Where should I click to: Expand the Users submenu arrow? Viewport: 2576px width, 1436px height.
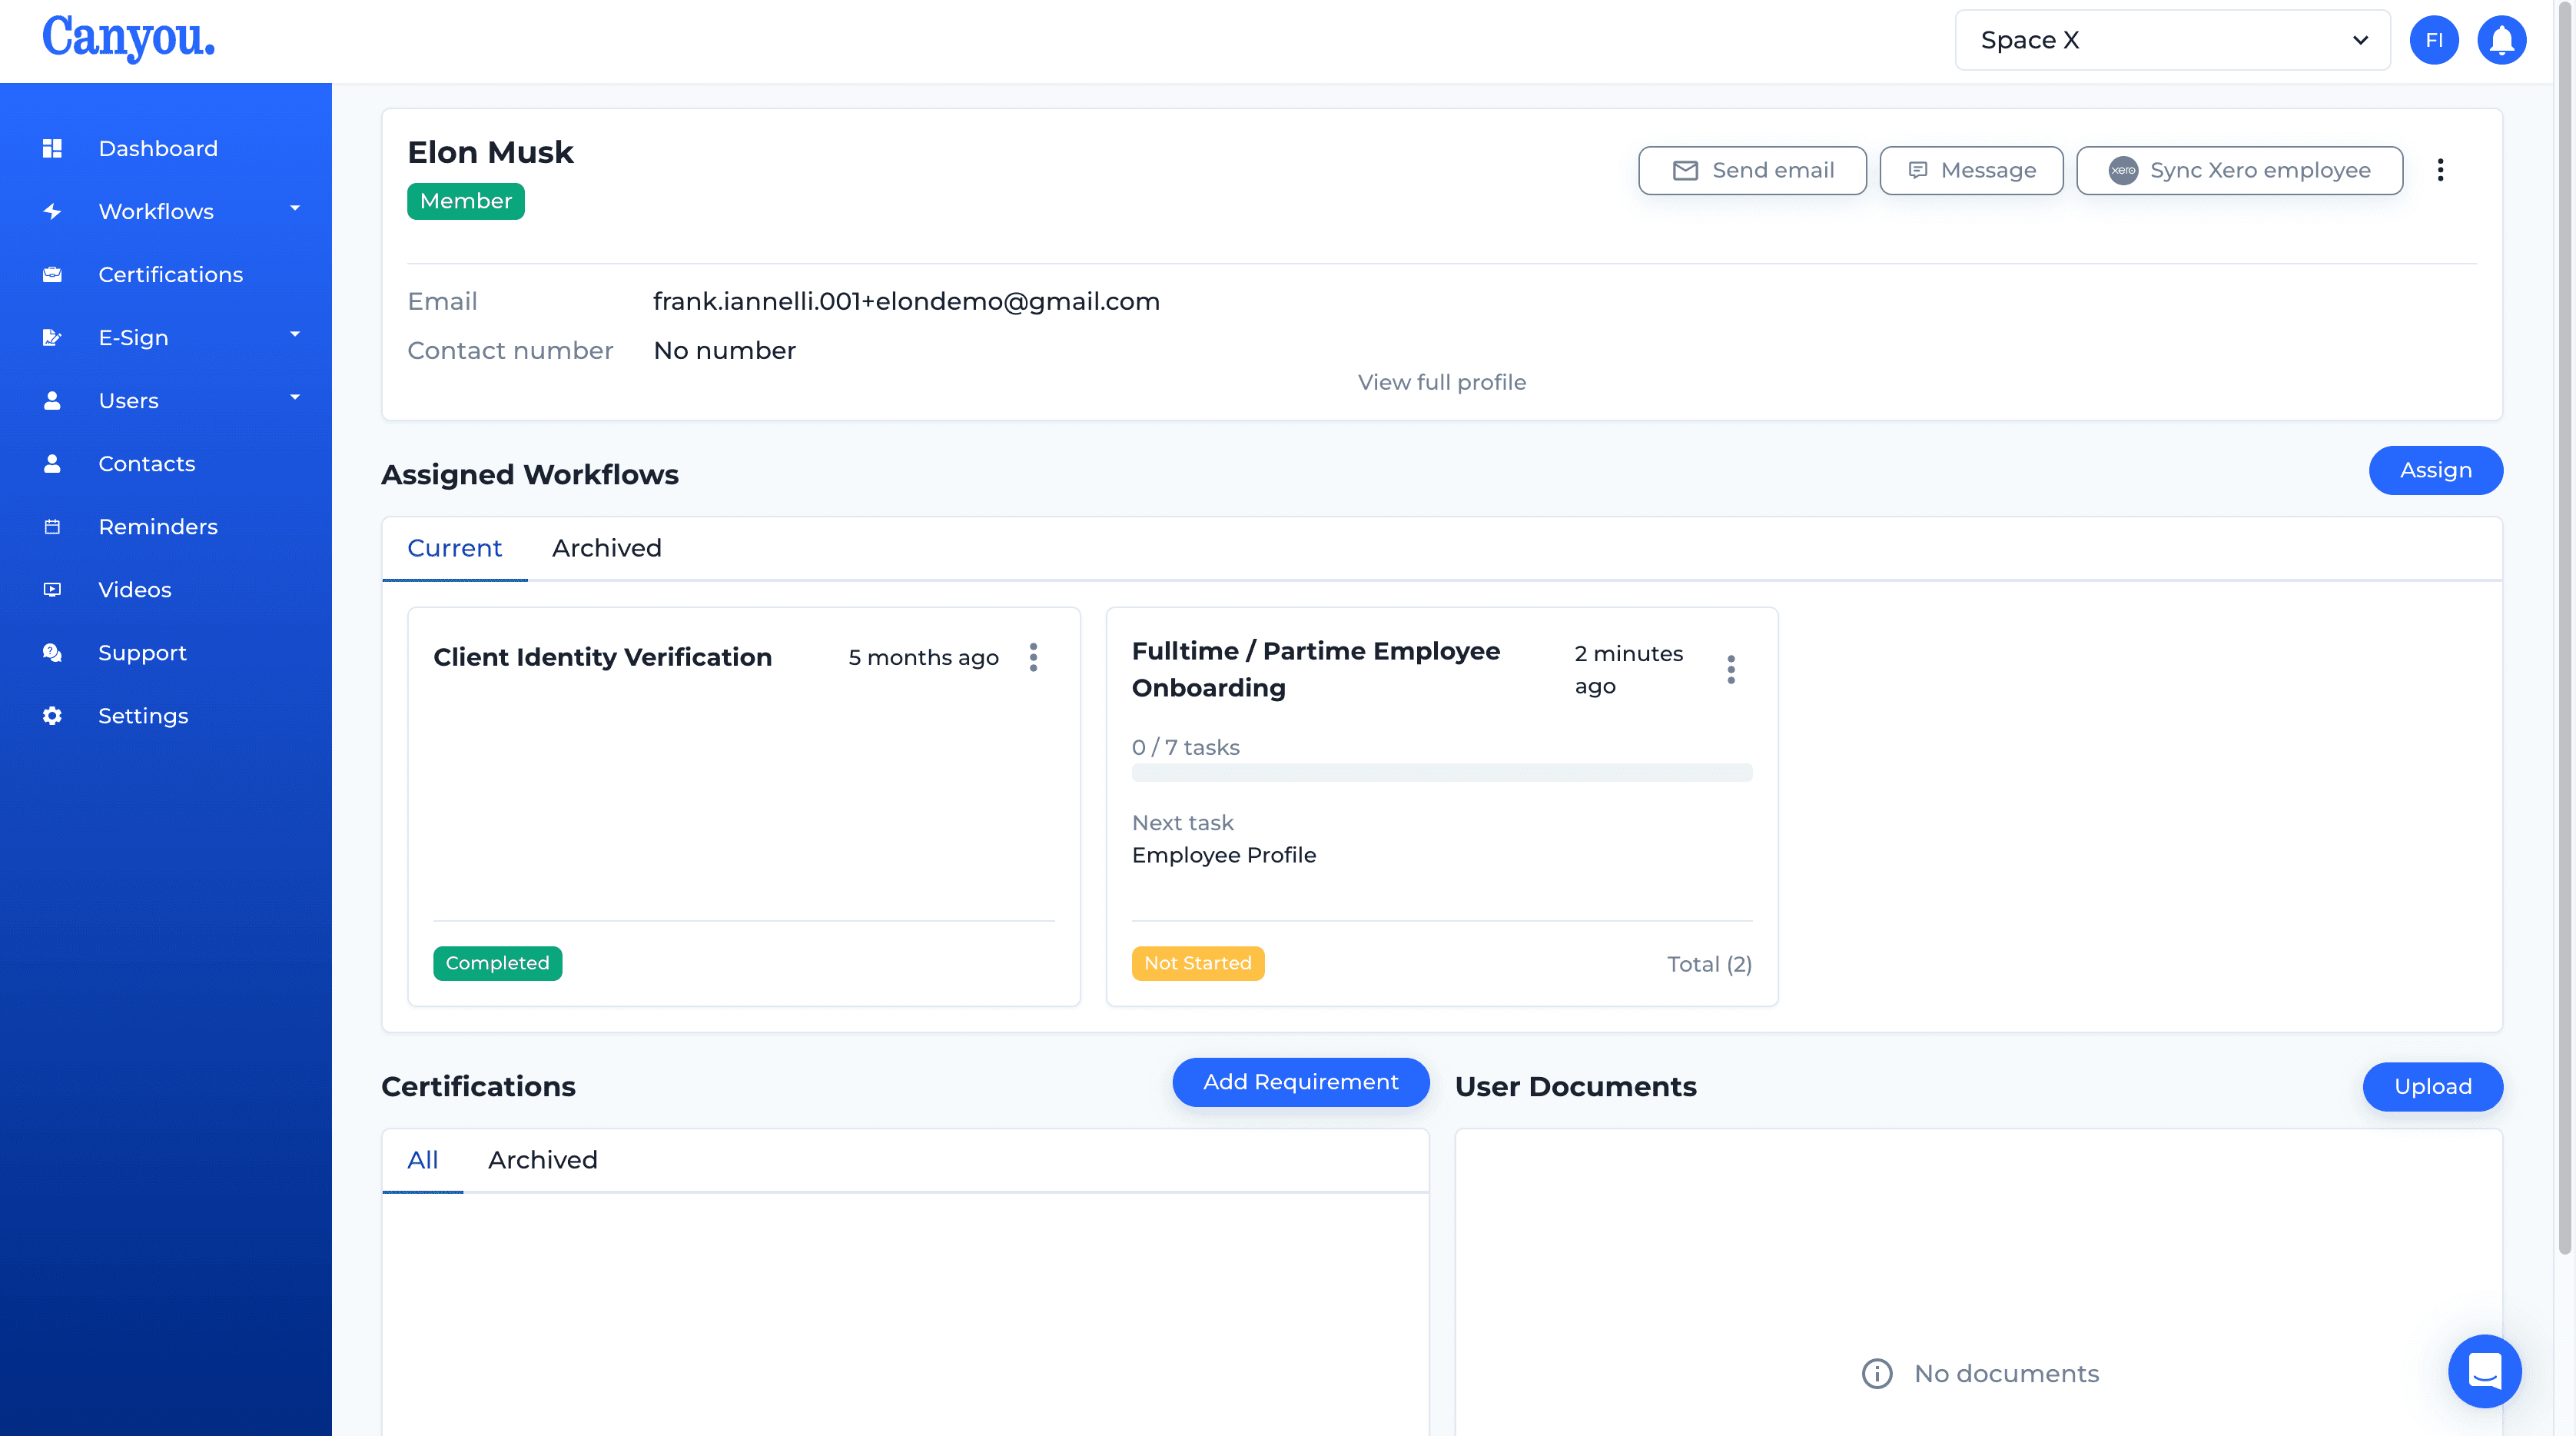[295, 397]
